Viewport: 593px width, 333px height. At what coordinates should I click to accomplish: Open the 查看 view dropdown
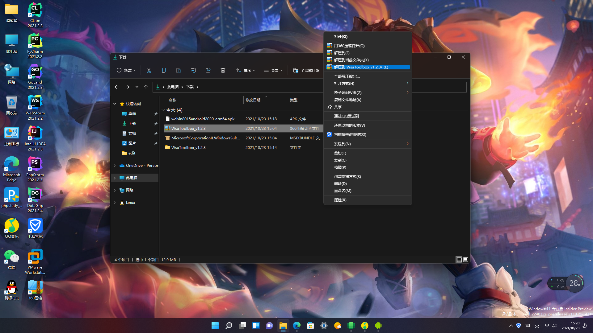click(273, 70)
